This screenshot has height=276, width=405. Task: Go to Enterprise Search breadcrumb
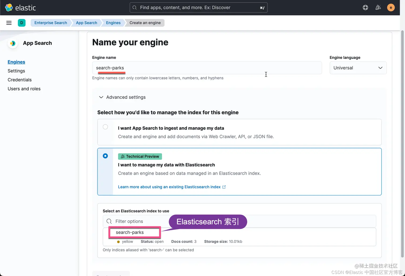(51, 23)
